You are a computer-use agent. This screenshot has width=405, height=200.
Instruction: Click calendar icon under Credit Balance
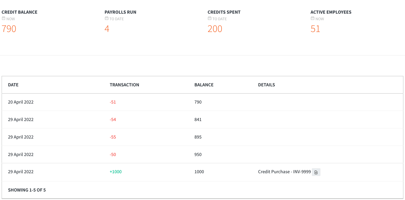[x=4, y=19]
